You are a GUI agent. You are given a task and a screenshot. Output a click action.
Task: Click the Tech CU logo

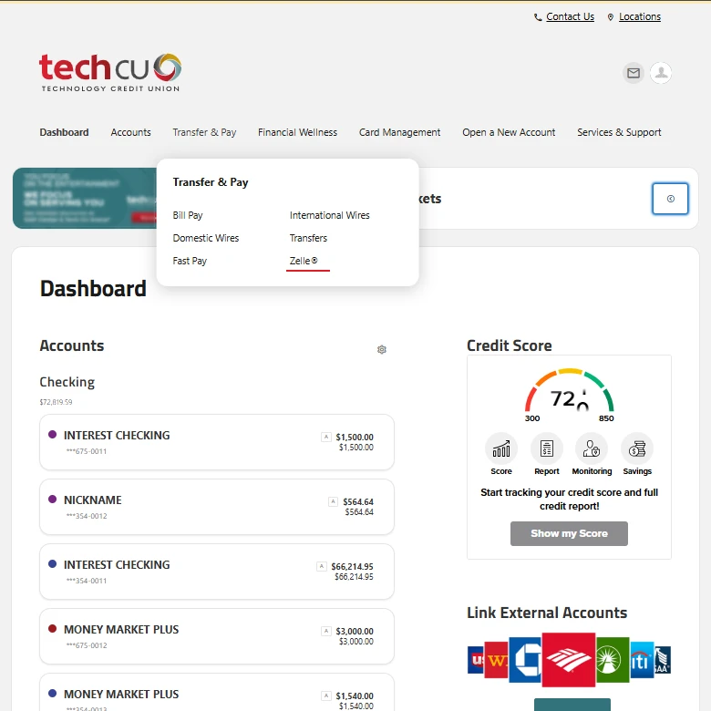109,72
